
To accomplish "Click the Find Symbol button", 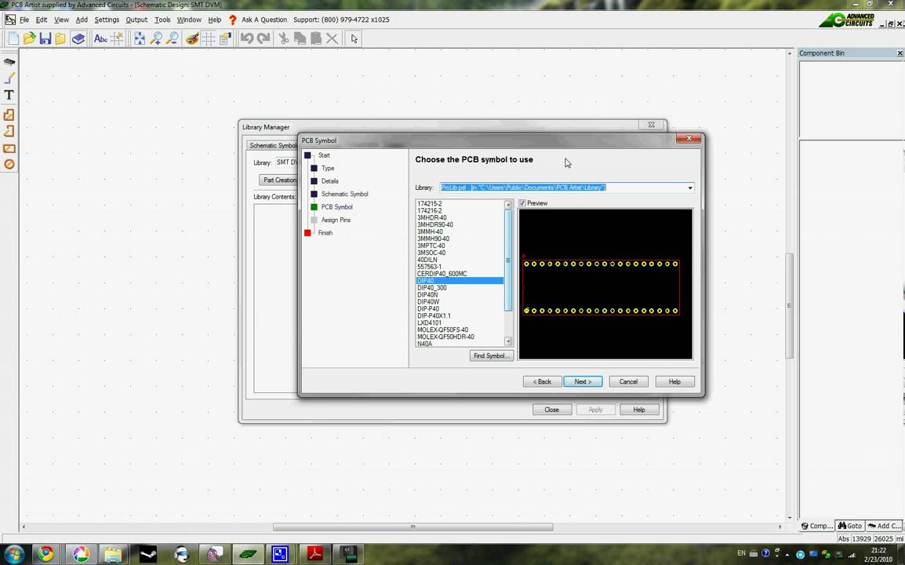I will 491,355.
